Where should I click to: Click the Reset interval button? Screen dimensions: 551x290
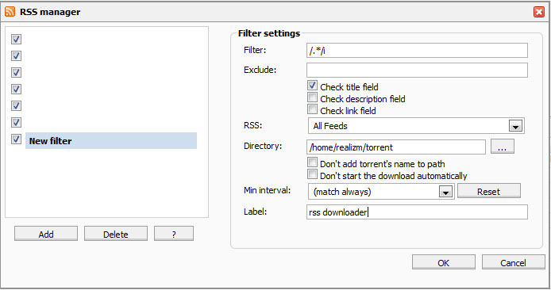(489, 191)
